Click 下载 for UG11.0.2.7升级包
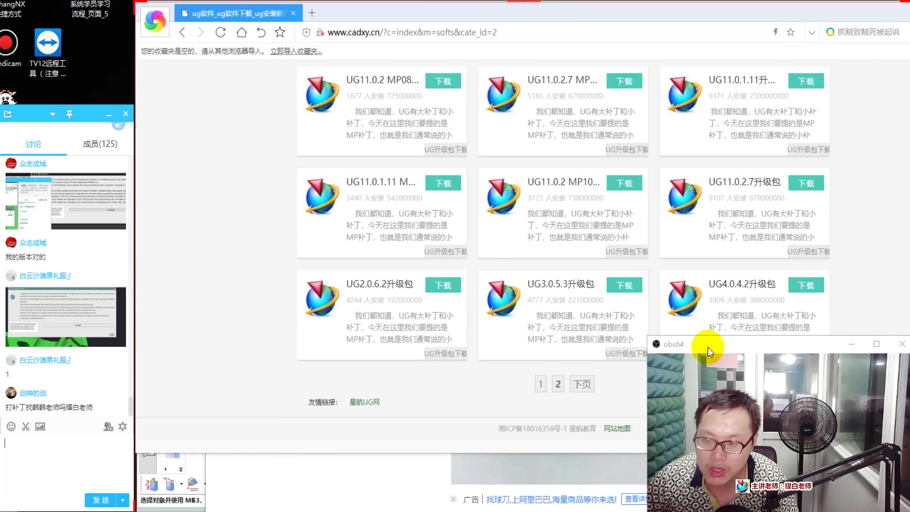Image resolution: width=910 pixels, height=512 pixels. 806,183
